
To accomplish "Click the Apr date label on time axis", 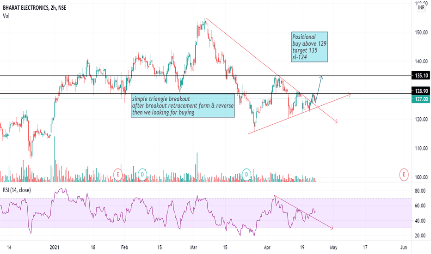I will (x=267, y=248).
